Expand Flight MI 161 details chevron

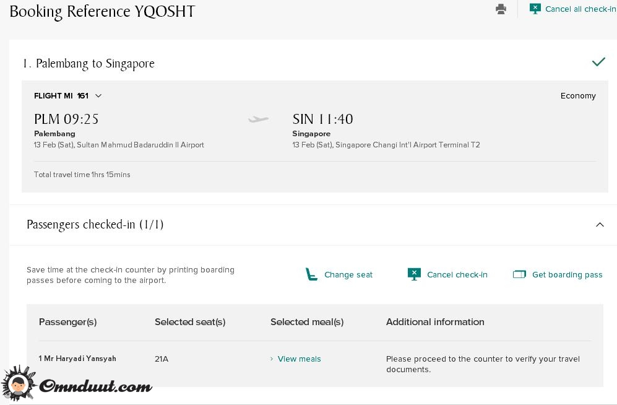coord(98,96)
